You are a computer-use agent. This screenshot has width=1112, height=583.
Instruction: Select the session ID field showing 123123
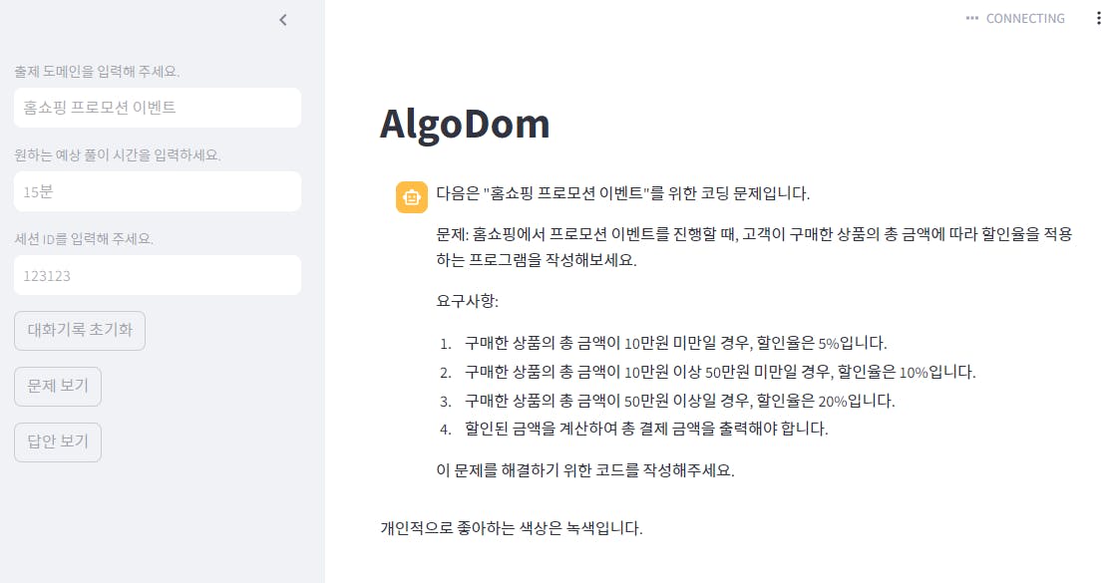(158, 275)
